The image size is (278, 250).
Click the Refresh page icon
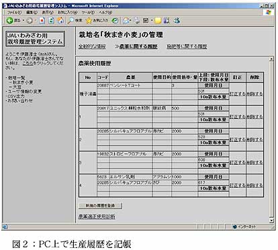pyautogui.click(x=51, y=21)
